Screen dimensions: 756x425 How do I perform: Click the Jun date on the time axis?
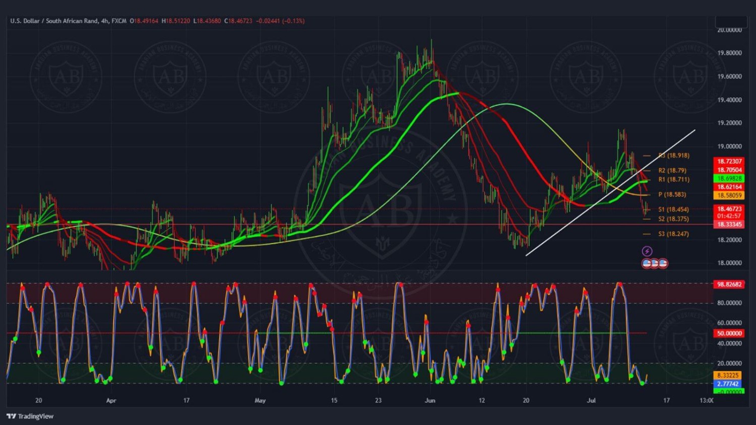(430, 401)
